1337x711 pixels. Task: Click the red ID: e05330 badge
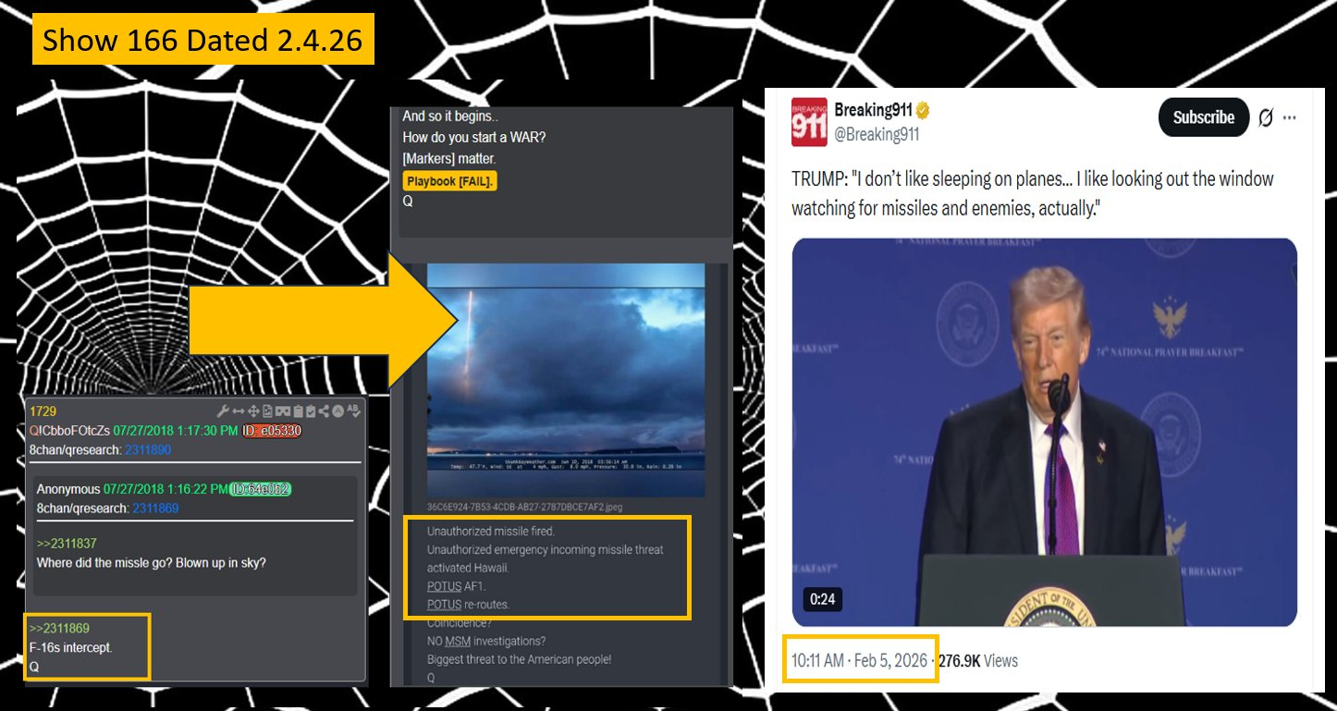273,431
